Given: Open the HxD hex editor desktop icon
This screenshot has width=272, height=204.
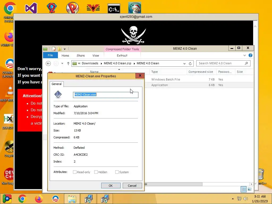Looking at the screenshot, I should (x=9, y=119).
